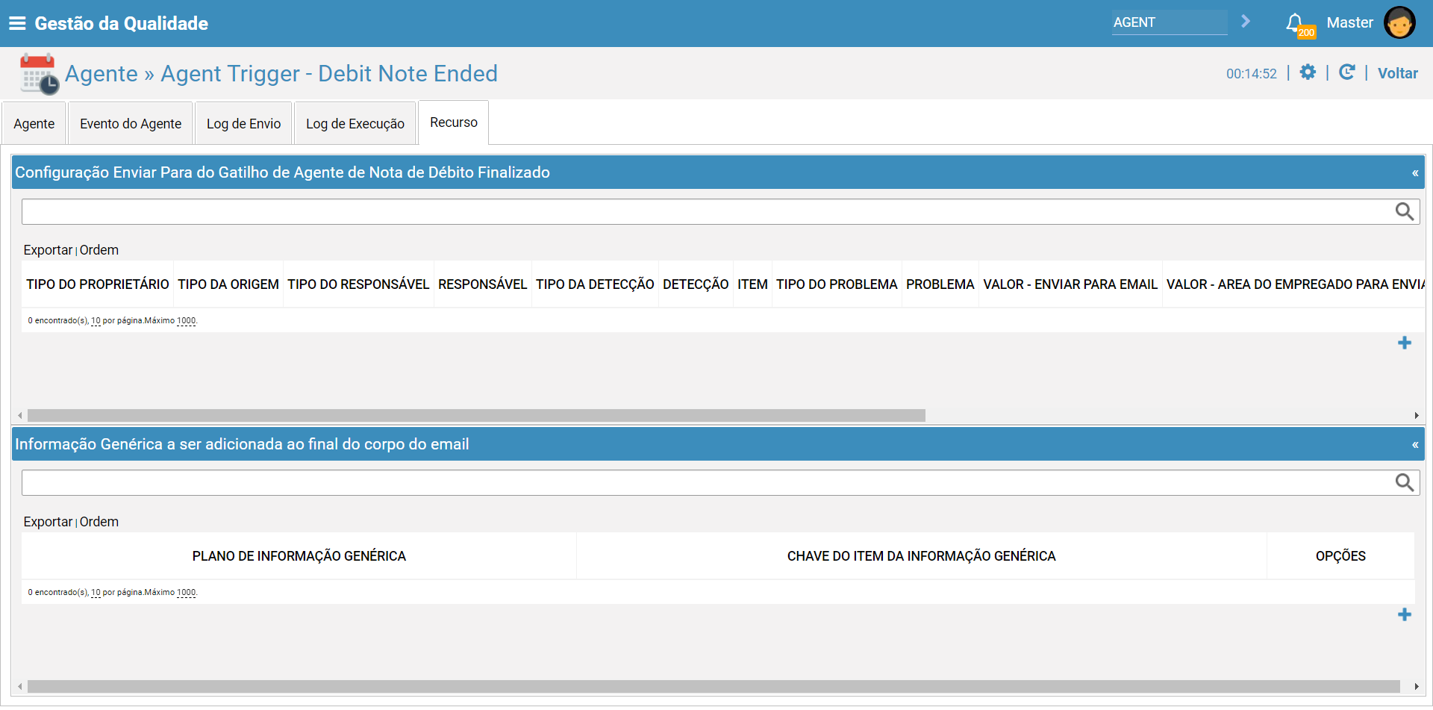Click the Gestão da Qualidade title

click(x=121, y=23)
